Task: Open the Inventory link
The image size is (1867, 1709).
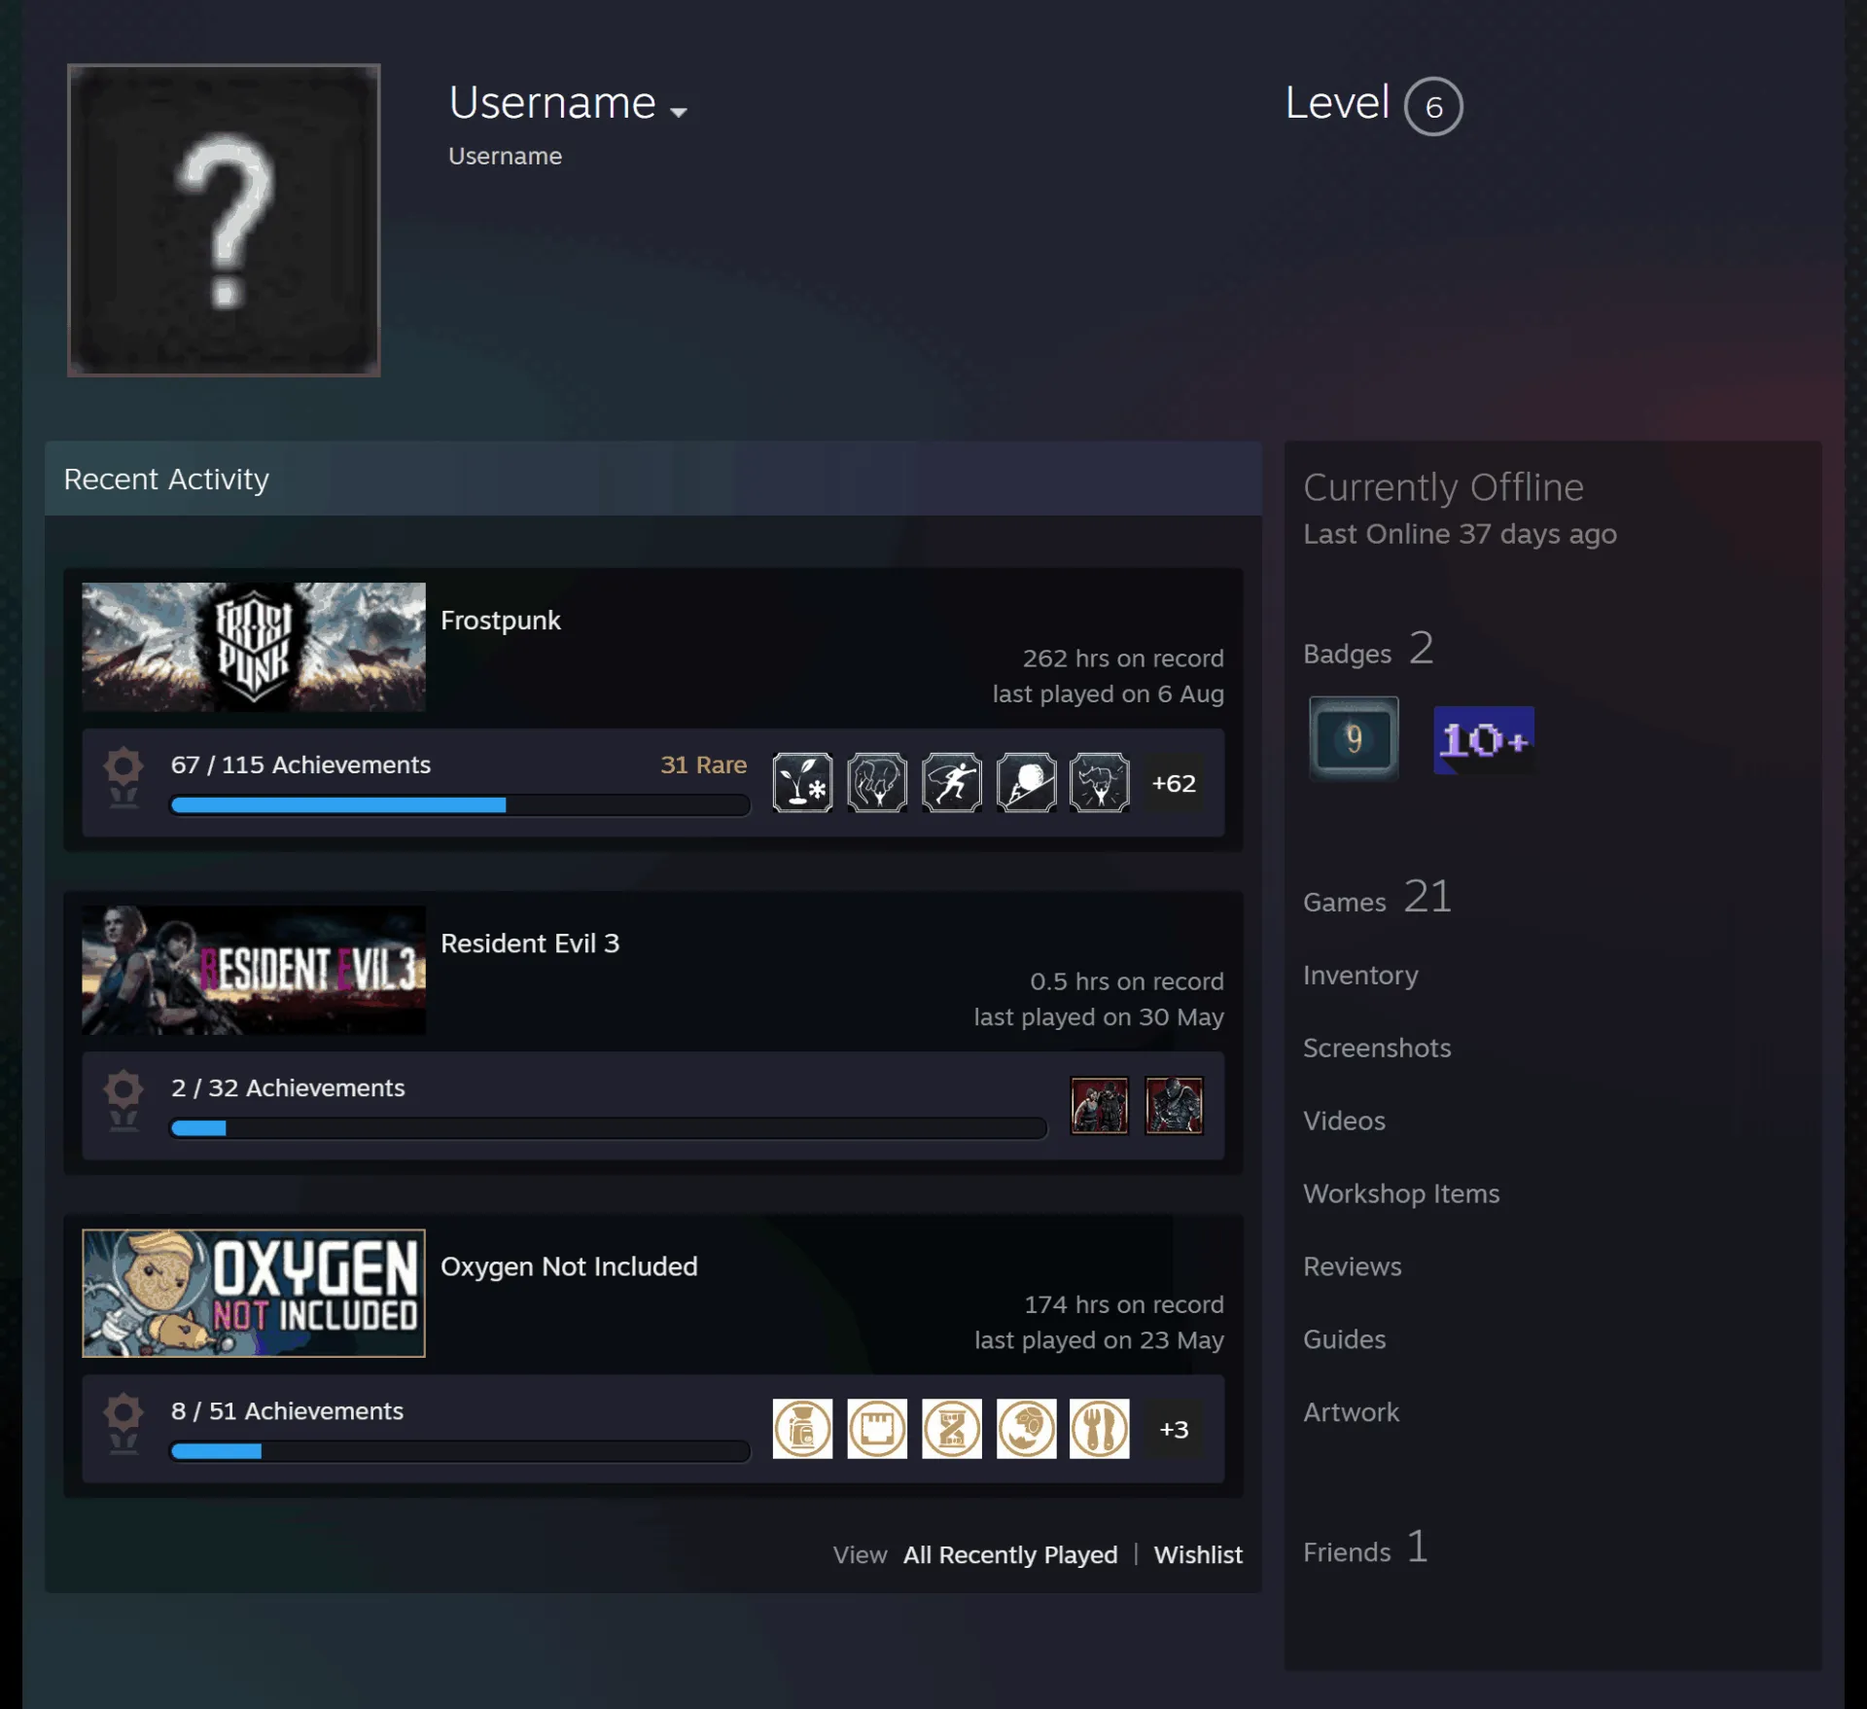Action: [x=1360, y=975]
